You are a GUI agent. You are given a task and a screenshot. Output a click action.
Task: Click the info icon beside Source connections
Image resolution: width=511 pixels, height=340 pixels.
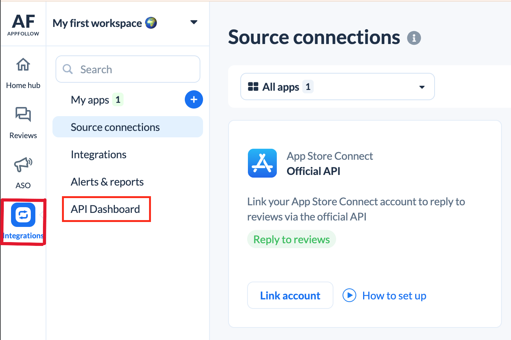pyautogui.click(x=414, y=38)
